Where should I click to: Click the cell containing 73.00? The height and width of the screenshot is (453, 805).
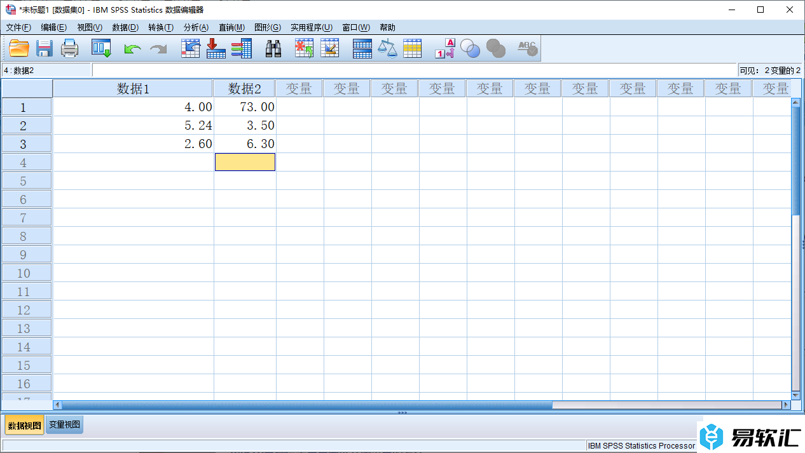point(245,107)
